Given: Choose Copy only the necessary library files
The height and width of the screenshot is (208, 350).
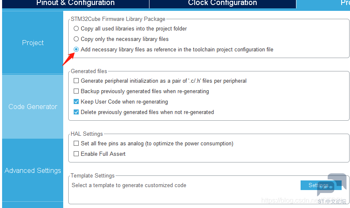Looking at the screenshot, I should pyautogui.click(x=76, y=39).
